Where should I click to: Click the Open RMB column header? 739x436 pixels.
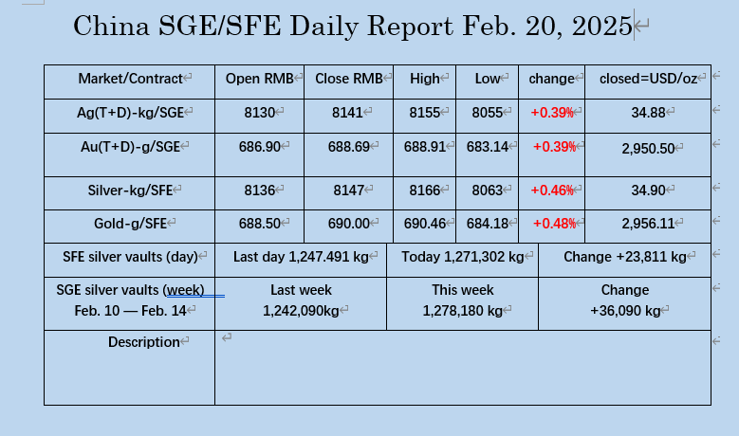259,82
